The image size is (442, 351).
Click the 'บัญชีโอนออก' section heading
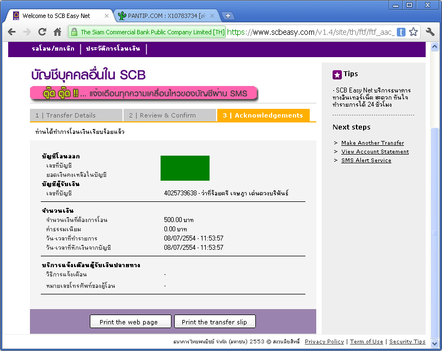coord(61,156)
